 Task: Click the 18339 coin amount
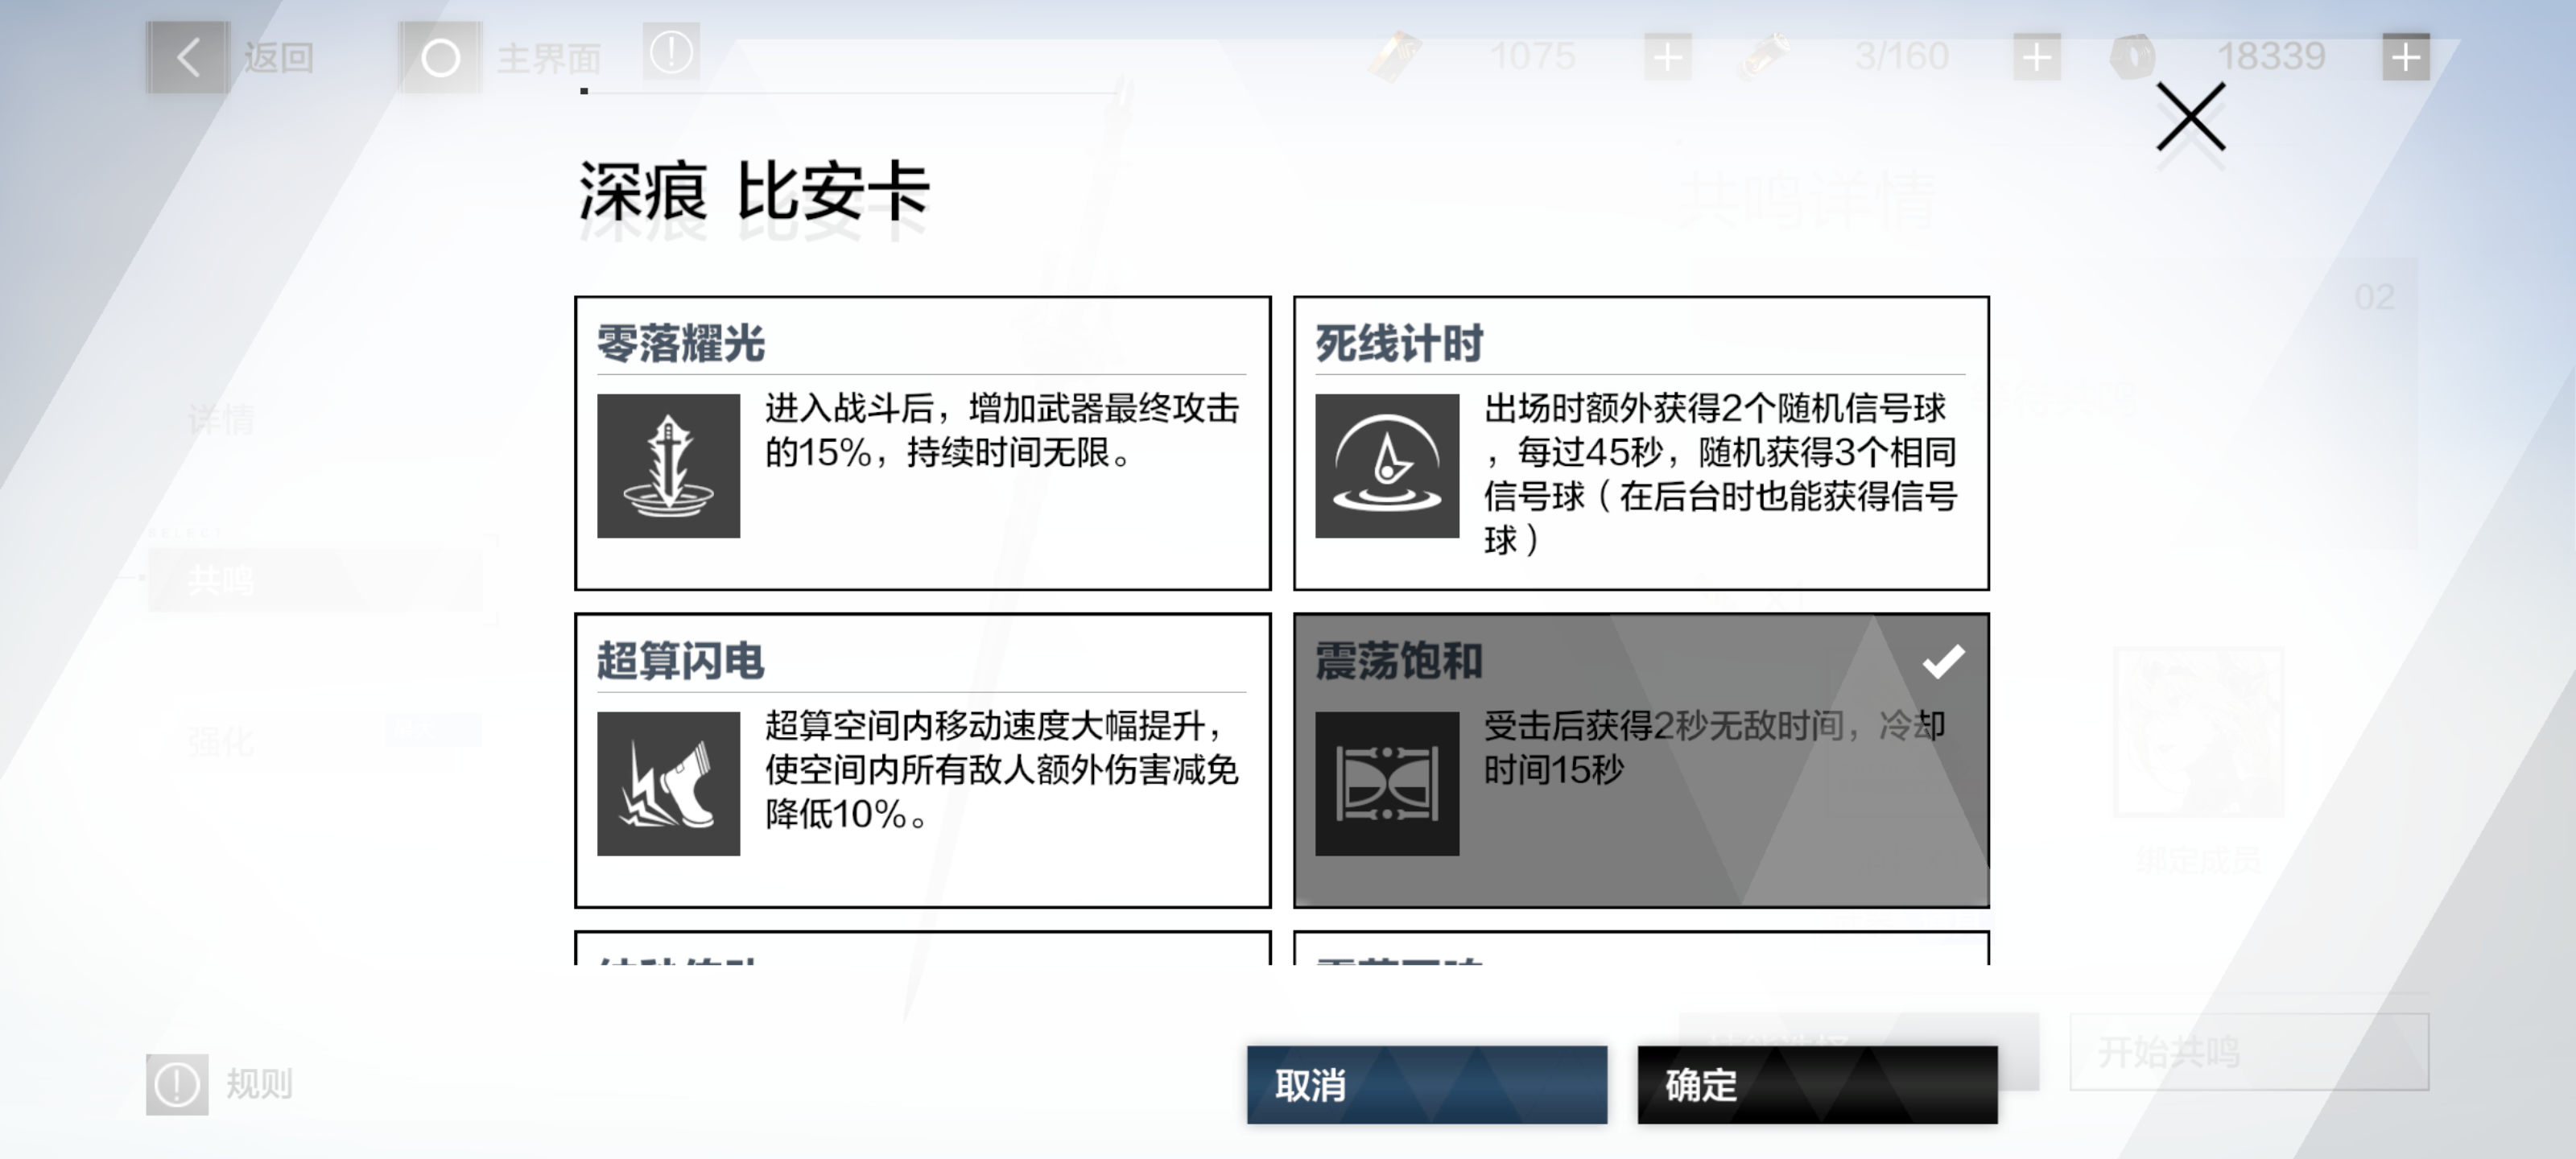tap(2272, 56)
